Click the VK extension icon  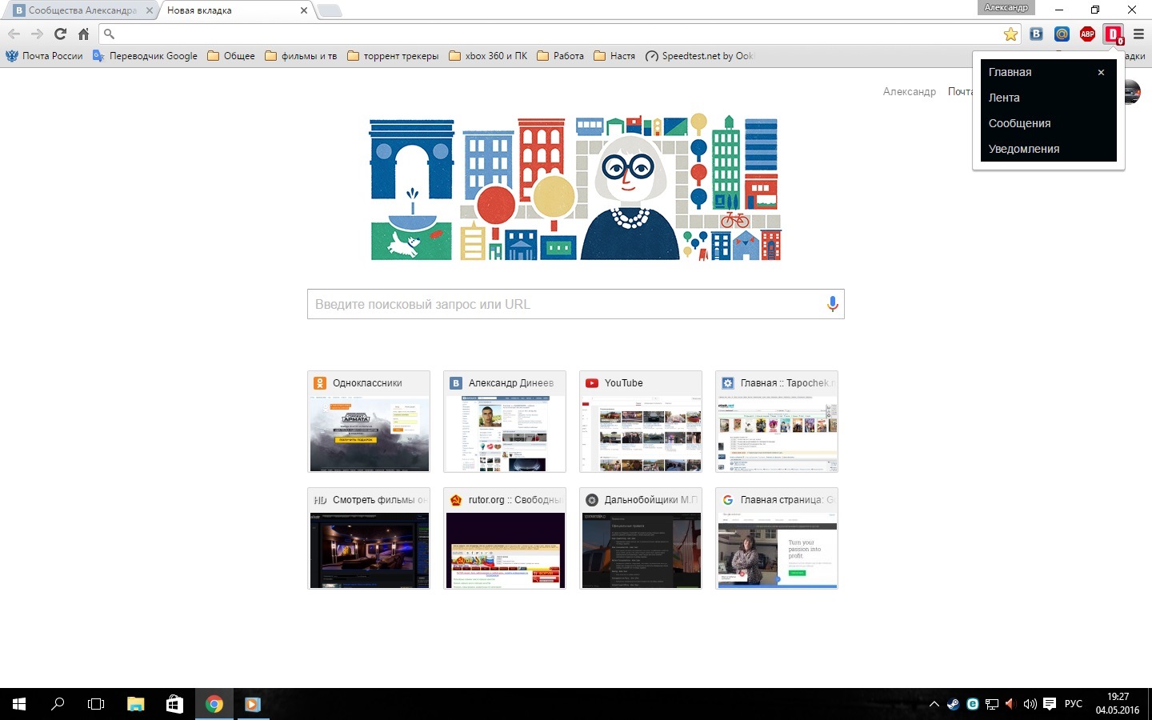pos(1036,34)
